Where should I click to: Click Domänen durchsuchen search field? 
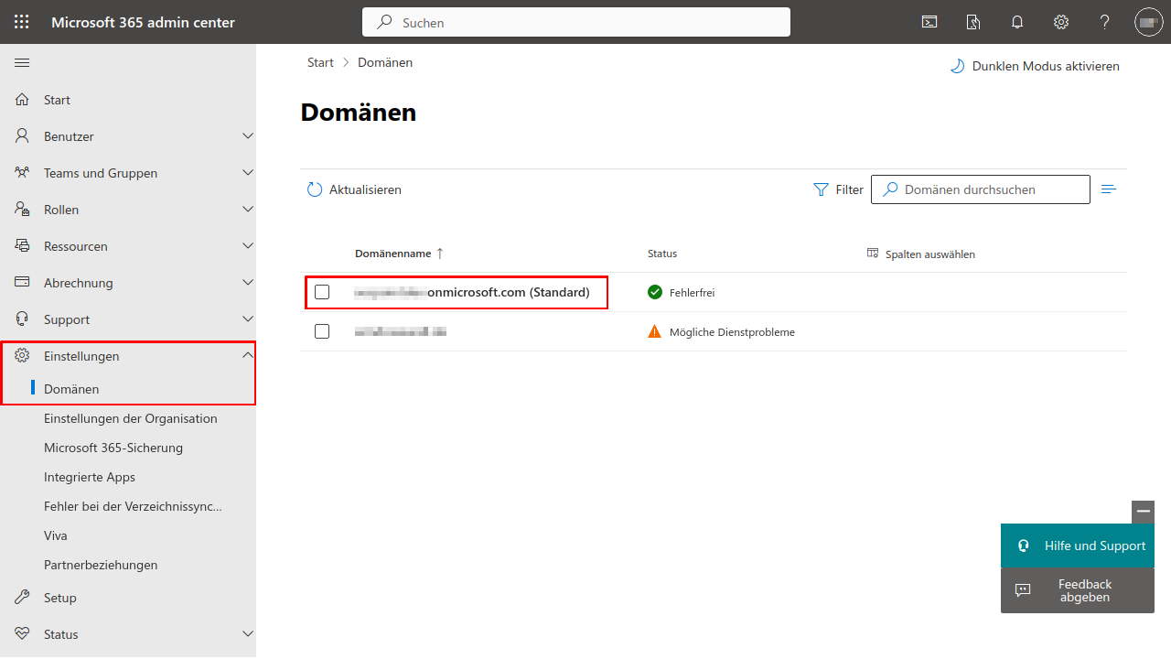(x=981, y=189)
